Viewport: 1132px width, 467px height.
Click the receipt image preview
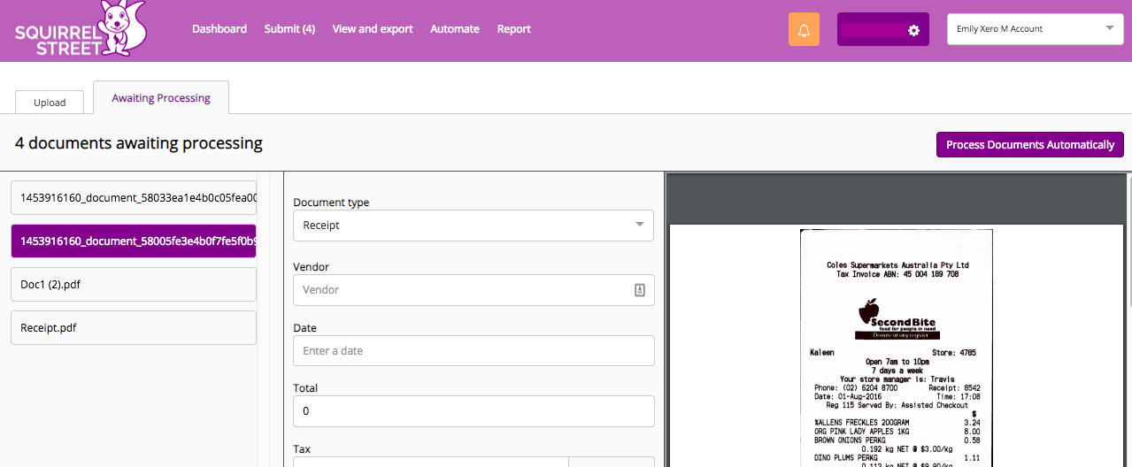[x=897, y=348]
